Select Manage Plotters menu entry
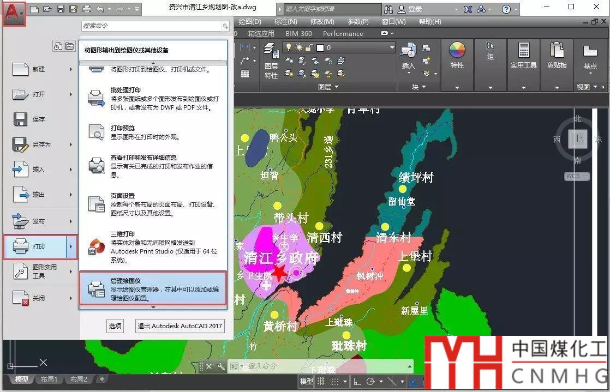 tap(152, 288)
